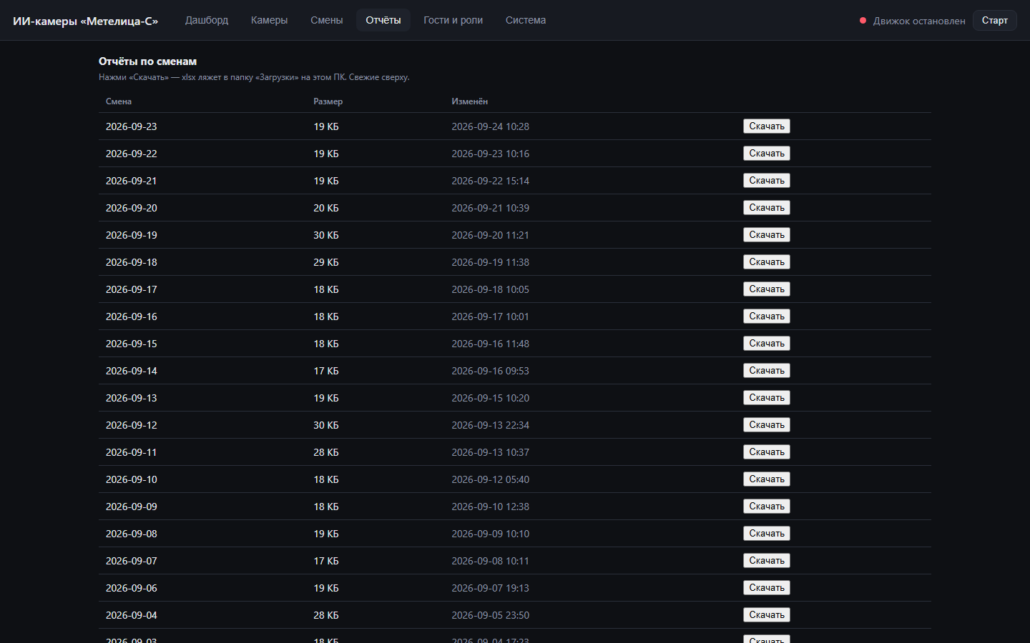Download the report for shift 2026-09-07
Image resolution: width=1030 pixels, height=643 pixels.
pyautogui.click(x=767, y=561)
